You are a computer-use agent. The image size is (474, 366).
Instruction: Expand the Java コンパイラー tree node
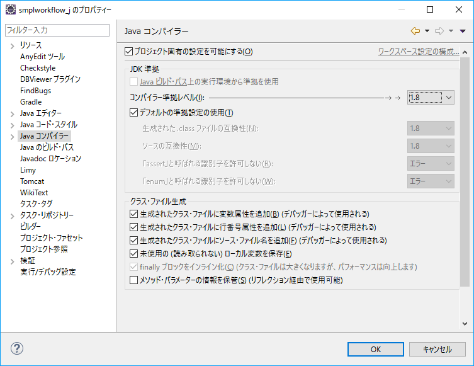pyautogui.click(x=13, y=137)
